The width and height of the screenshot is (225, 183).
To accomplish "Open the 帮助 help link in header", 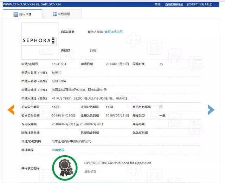I will [157, 4].
